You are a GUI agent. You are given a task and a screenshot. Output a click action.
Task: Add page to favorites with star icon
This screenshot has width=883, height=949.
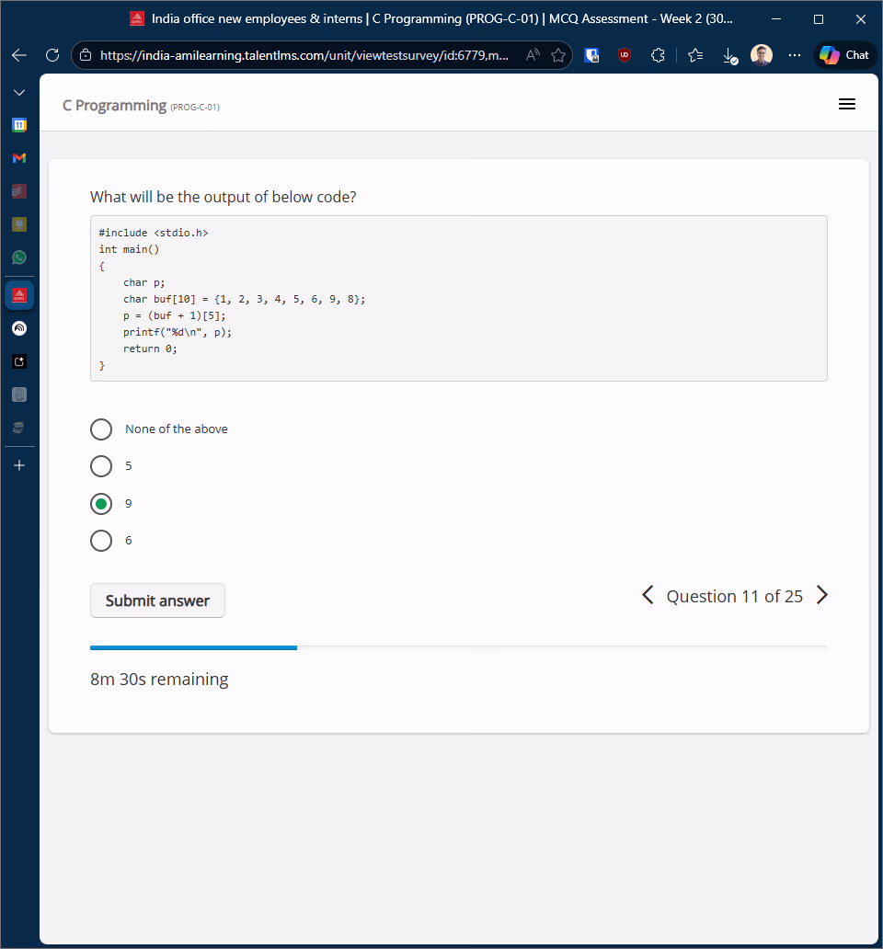(558, 55)
